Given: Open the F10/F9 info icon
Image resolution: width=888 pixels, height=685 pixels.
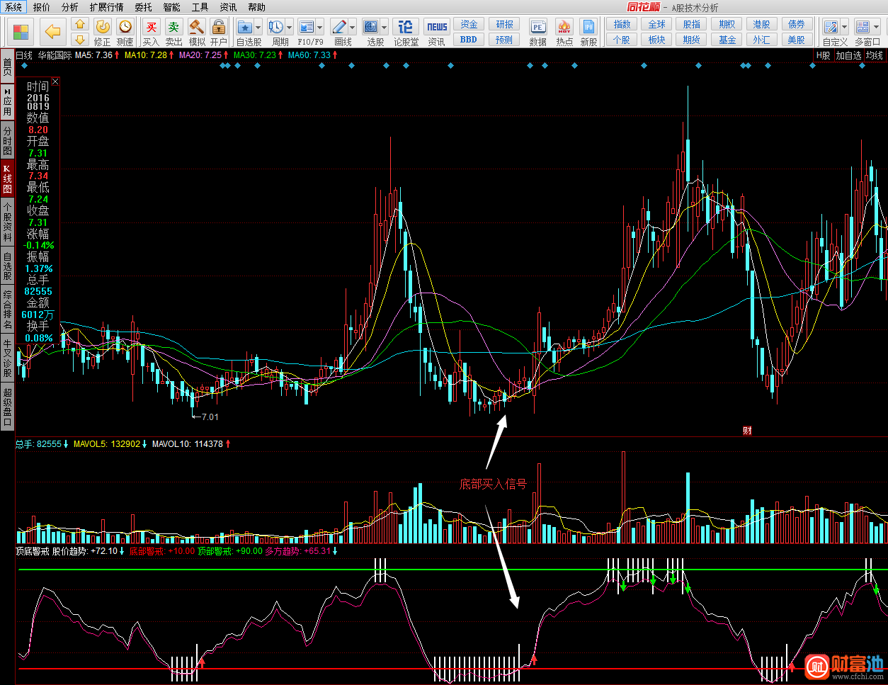Looking at the screenshot, I should tap(307, 27).
